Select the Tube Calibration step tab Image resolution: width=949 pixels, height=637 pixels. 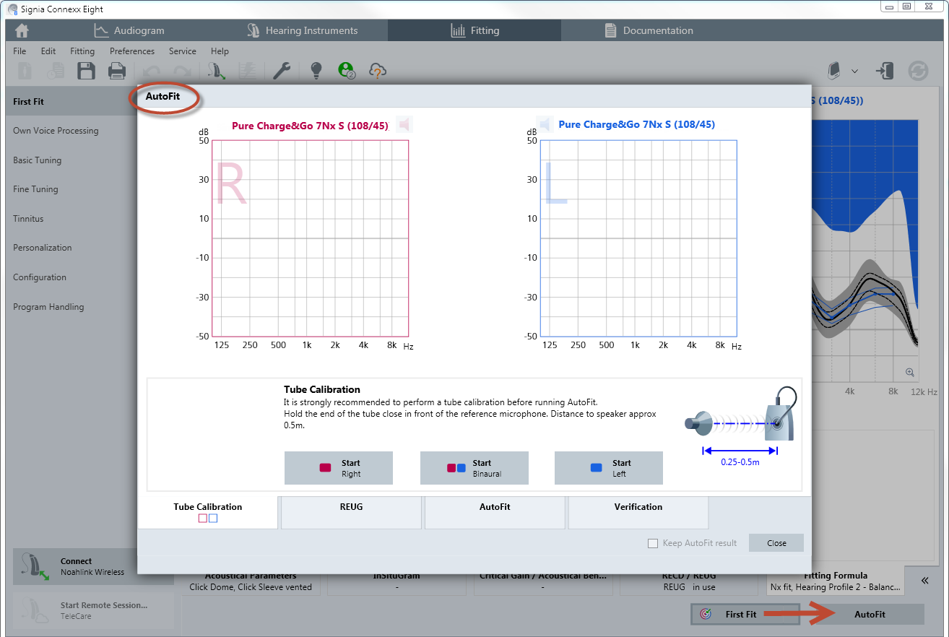pyautogui.click(x=208, y=512)
